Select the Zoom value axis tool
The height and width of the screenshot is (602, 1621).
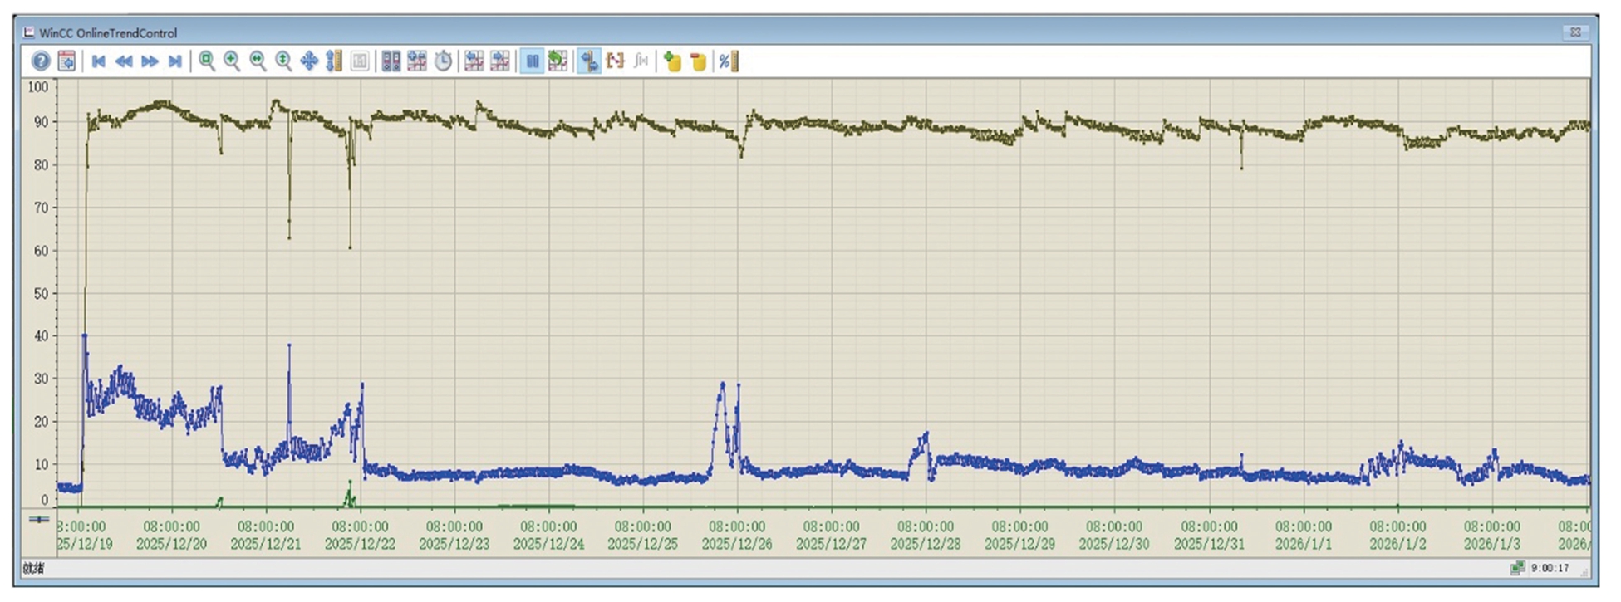pyautogui.click(x=283, y=61)
